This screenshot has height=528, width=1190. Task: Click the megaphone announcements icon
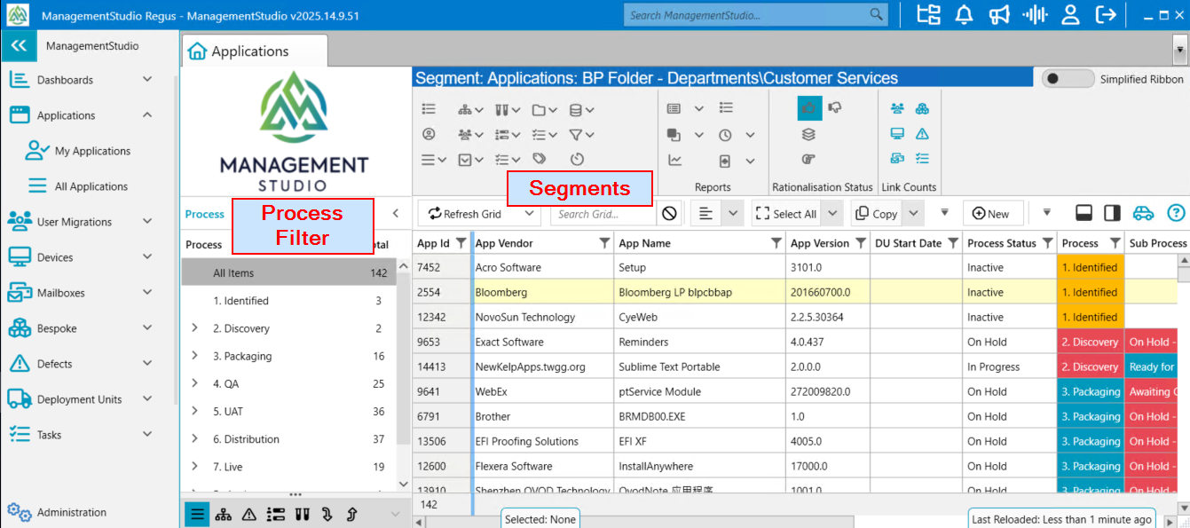999,15
